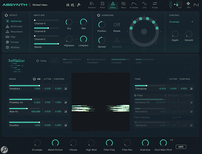202x154 pixels.
Task: Toggle the Effect section power button
Action: click(6, 15)
